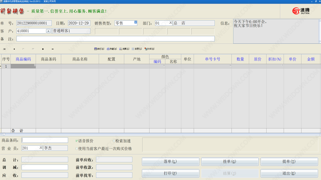321x180 pixels.
Task: Select row 1 in 序号 column
Action: [6, 66]
